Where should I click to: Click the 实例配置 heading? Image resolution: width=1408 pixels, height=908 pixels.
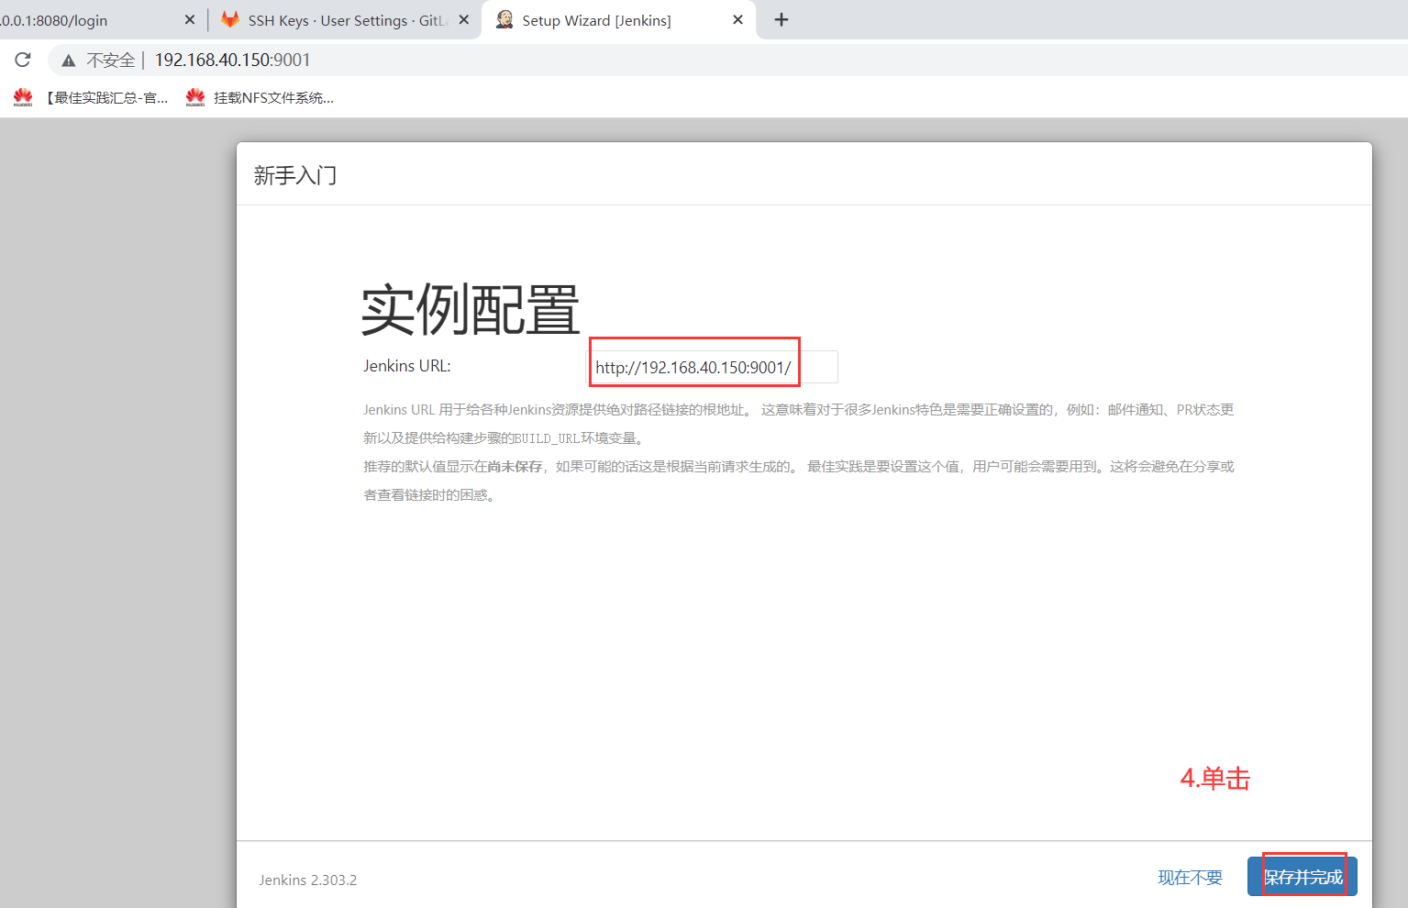point(471,310)
